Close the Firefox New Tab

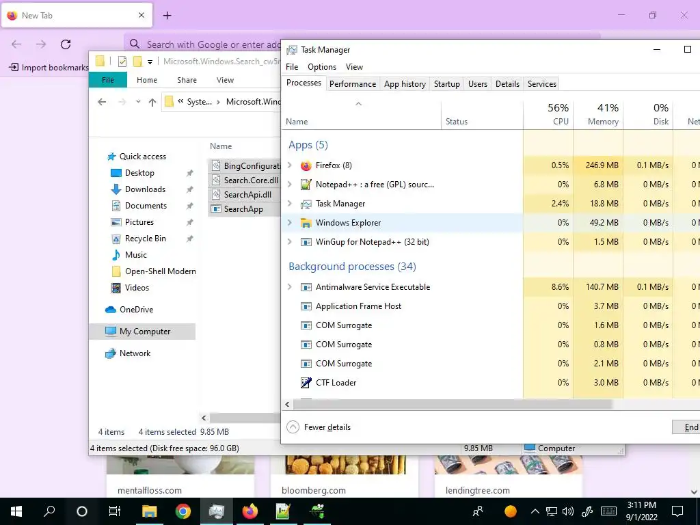[x=142, y=15]
